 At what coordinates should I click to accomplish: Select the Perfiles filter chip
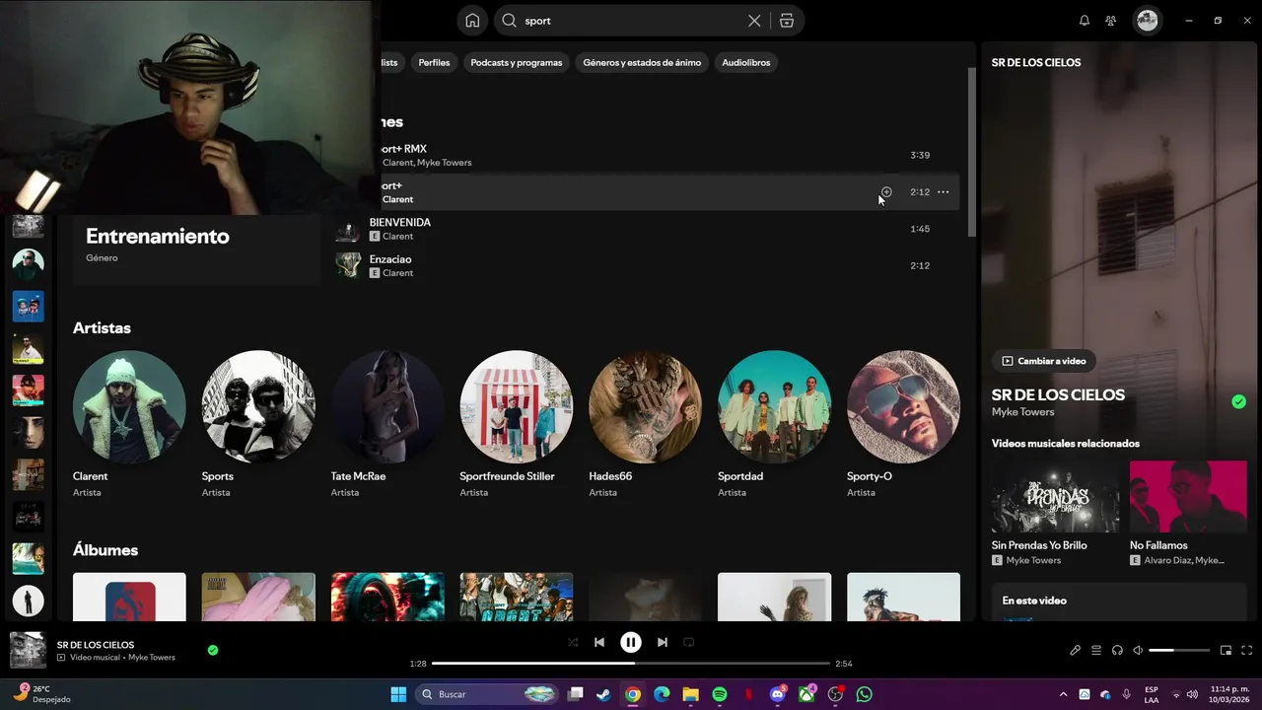coord(434,62)
